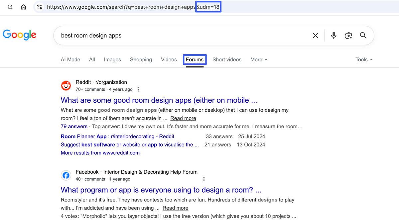Click the search magnifier icon
Viewport: 399px width, 222px height.
363,35
